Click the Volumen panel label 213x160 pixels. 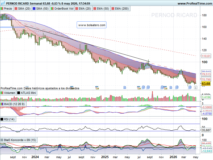8,93
